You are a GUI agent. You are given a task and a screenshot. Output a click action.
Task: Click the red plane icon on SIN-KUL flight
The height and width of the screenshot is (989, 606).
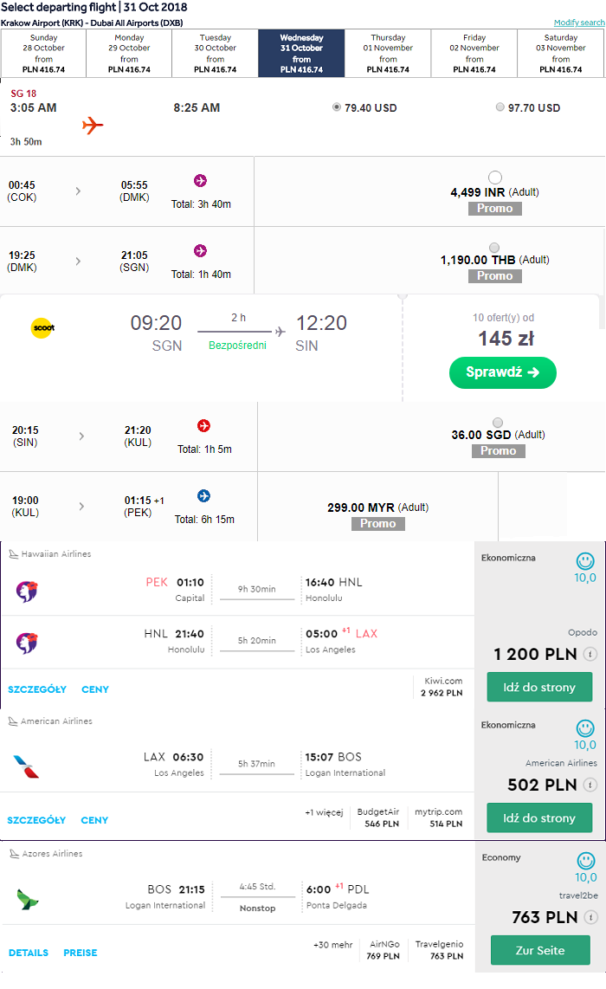203,426
